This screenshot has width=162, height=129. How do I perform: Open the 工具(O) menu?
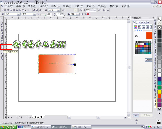[102, 6]
